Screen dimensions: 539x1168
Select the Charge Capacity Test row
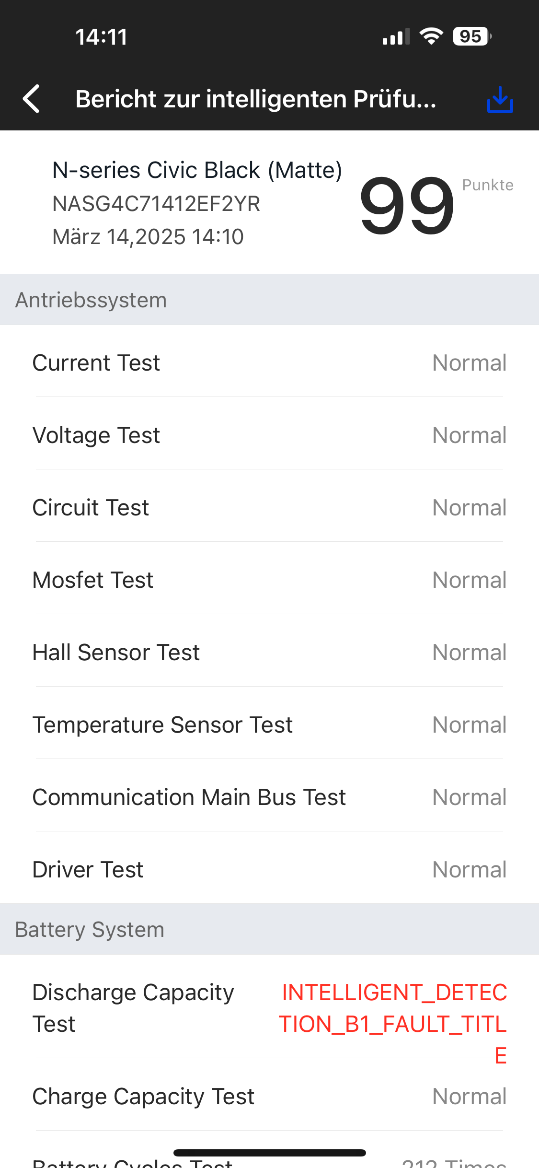pos(269,1096)
